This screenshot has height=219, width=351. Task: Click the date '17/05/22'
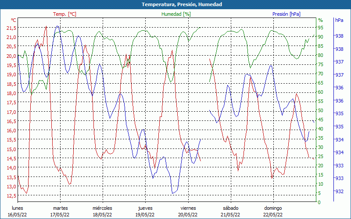[x=60, y=215]
